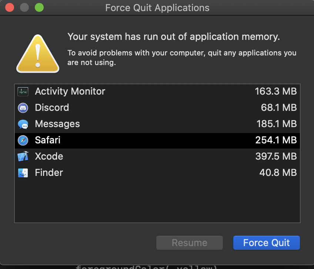Viewport: 314px width, 269px height.
Task: Click Safari's 254.1 MB memory value
Action: (x=276, y=140)
